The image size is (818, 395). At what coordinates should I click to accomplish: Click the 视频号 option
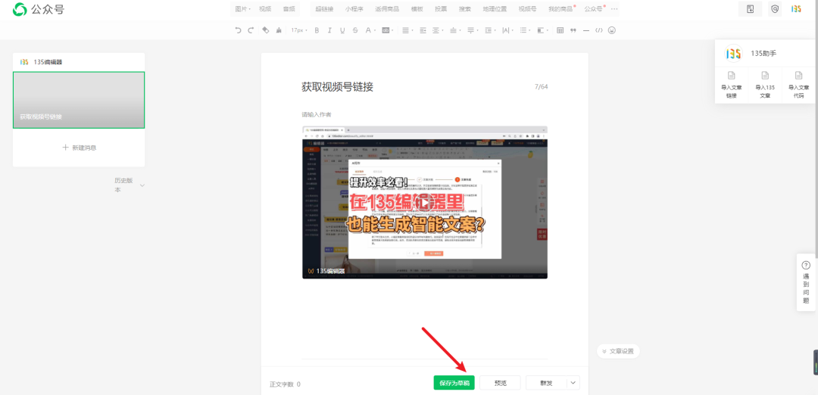[x=527, y=9]
